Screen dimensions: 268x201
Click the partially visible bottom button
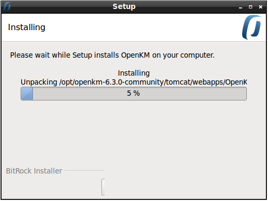click(x=103, y=187)
